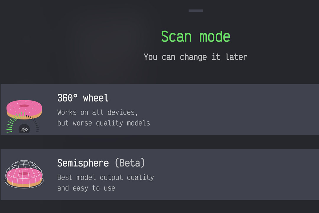Click the green "Scan mode" heading
Image resolution: width=319 pixels, height=213 pixels.
click(196, 37)
